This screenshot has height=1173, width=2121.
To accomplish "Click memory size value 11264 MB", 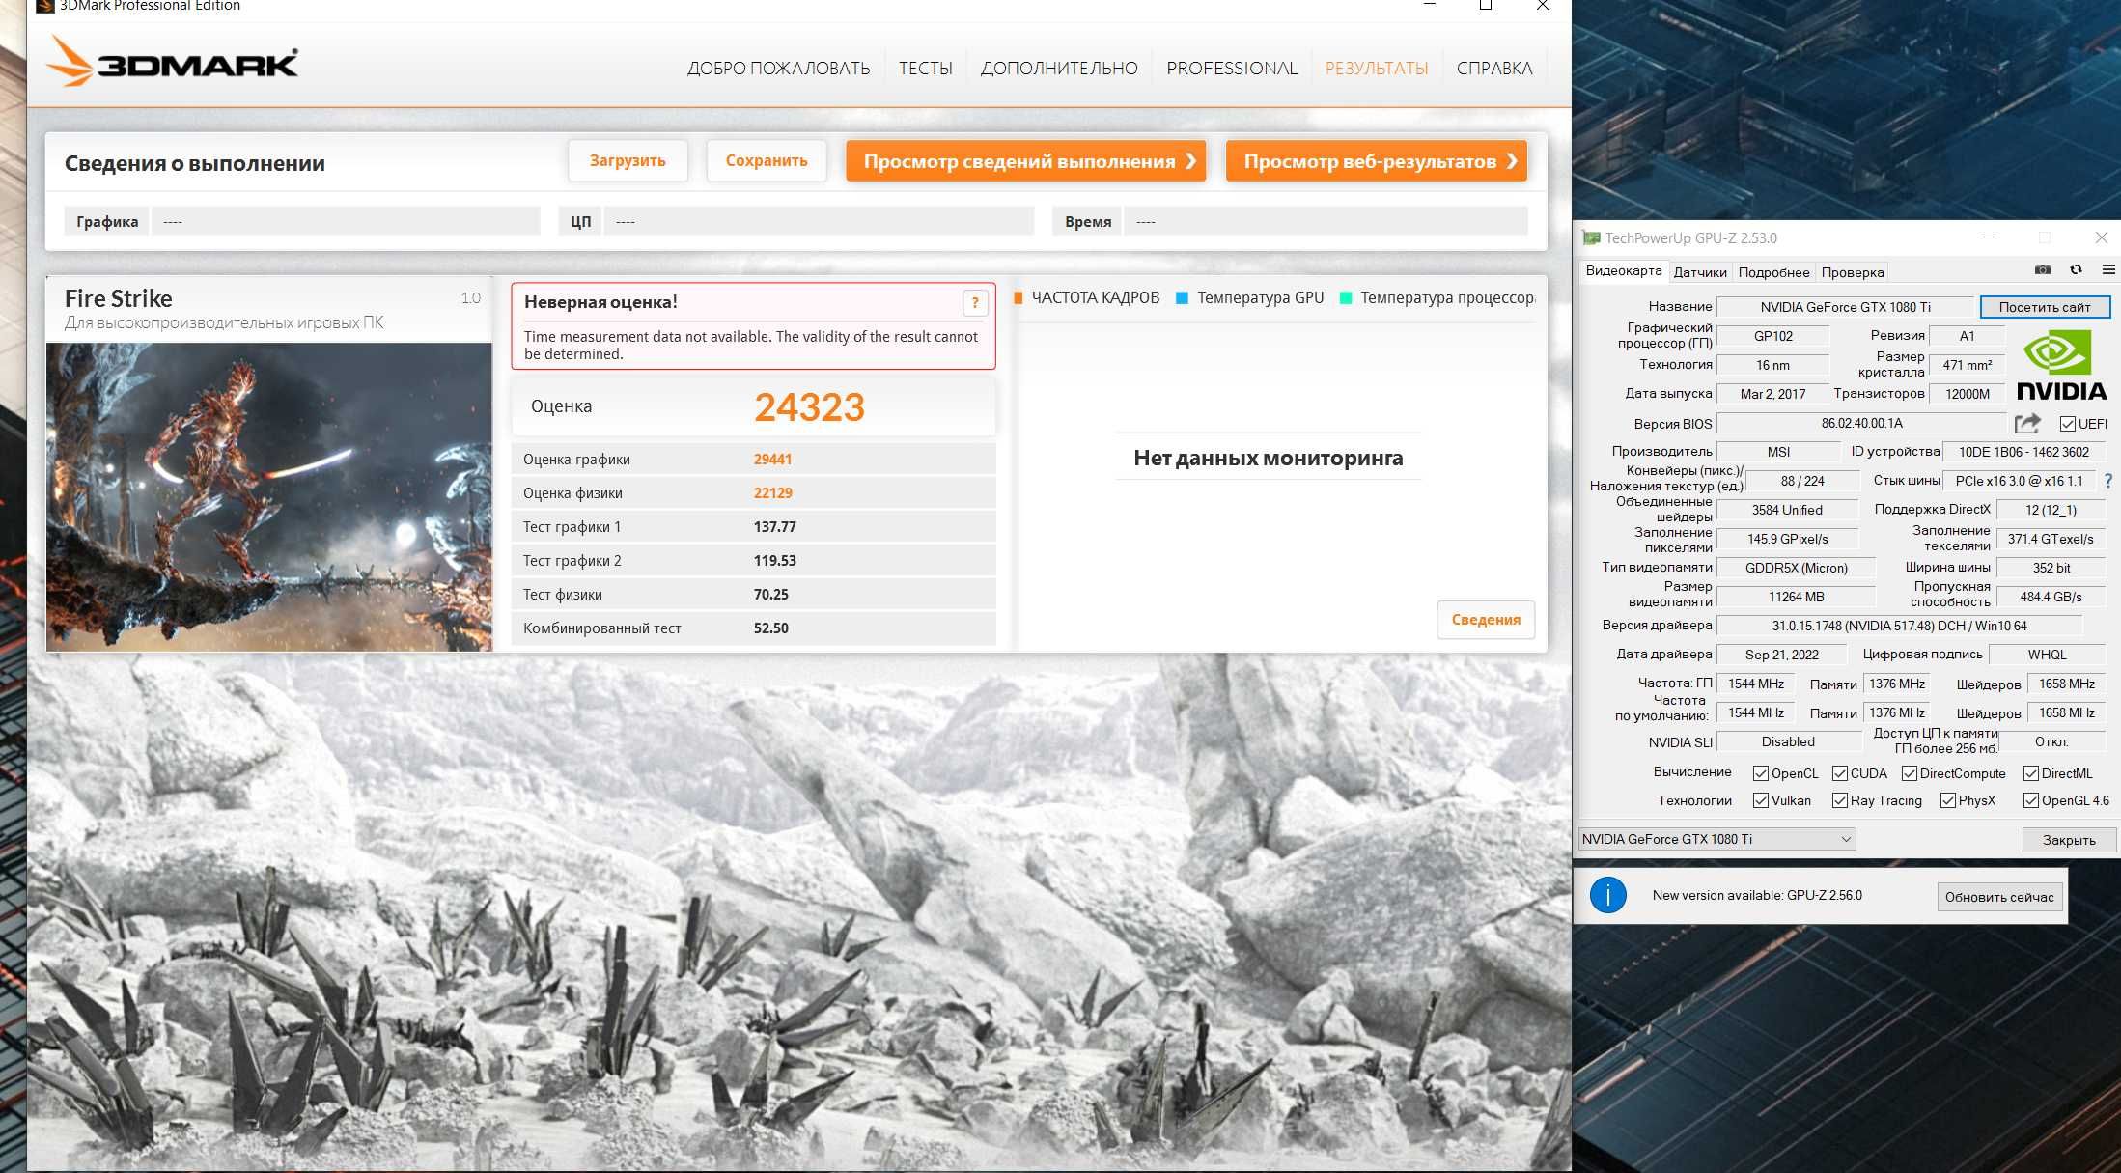I will tap(1796, 597).
